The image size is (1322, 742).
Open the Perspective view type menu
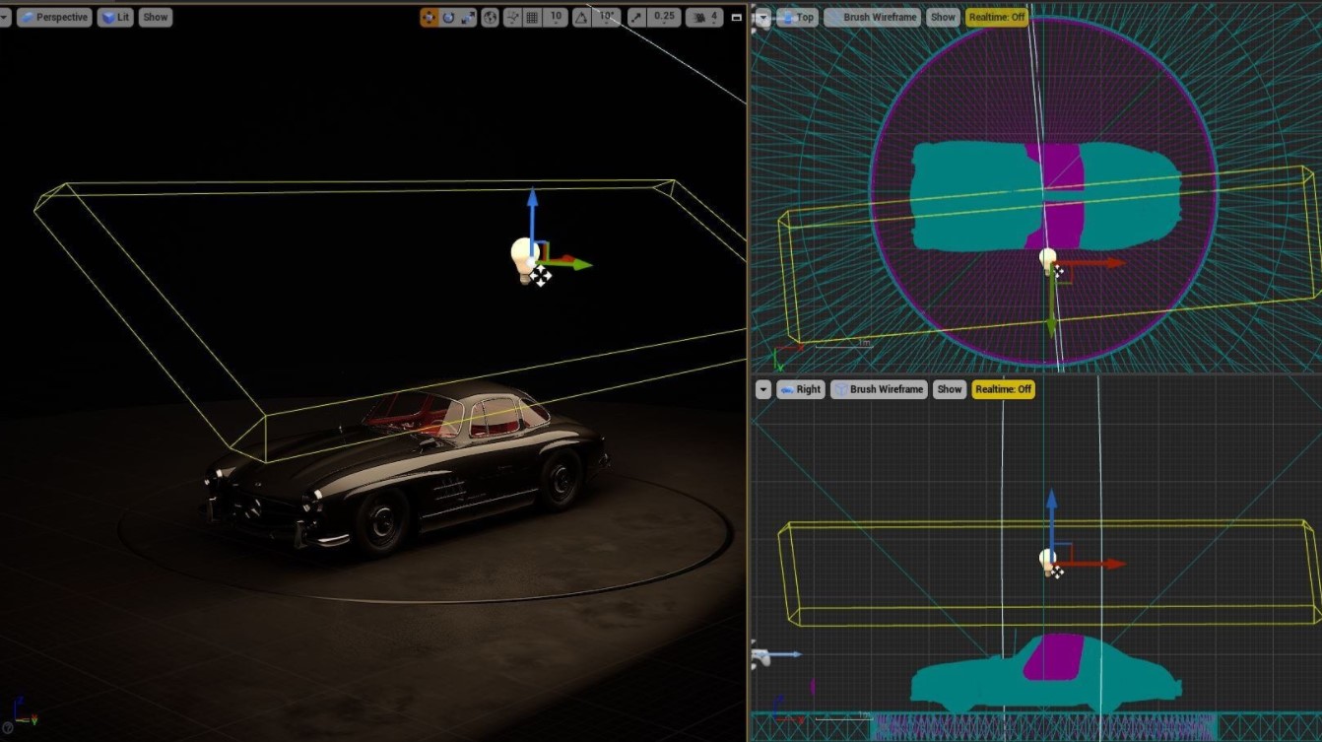pyautogui.click(x=54, y=17)
